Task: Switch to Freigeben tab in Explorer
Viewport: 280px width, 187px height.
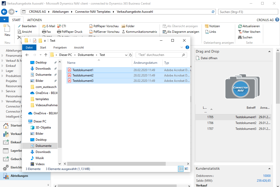Action: pos(60,48)
